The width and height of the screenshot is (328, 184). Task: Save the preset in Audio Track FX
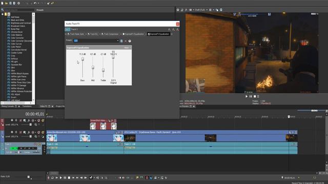(121, 41)
